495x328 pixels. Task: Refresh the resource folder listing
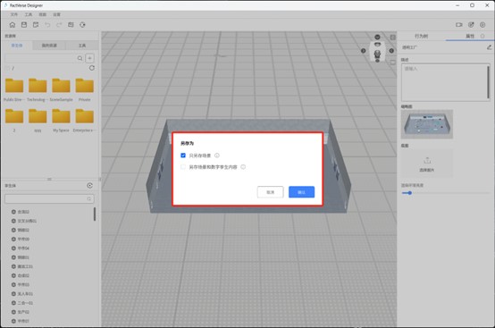coord(91,68)
